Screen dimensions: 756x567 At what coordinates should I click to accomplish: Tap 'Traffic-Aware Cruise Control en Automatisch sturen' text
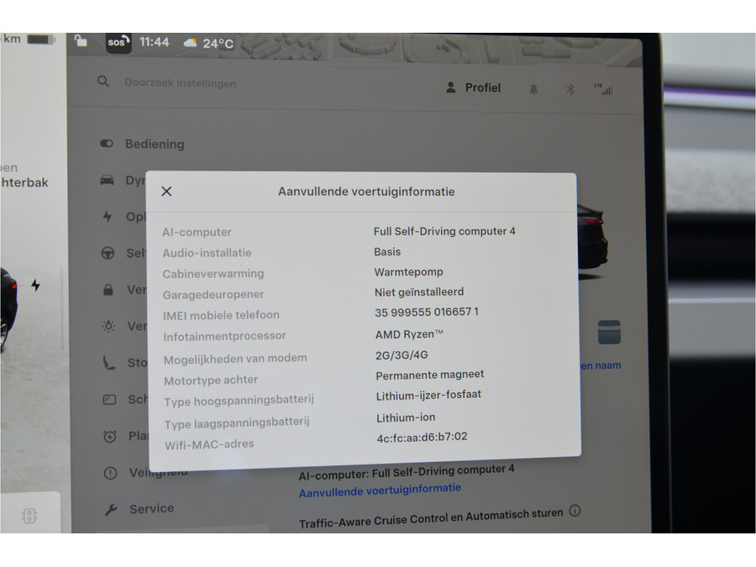click(x=431, y=518)
